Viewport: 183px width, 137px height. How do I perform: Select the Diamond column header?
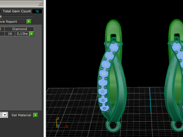click(x=19, y=29)
